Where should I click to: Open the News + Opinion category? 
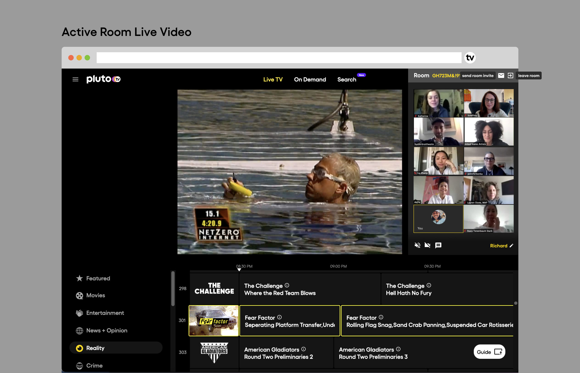point(107,330)
